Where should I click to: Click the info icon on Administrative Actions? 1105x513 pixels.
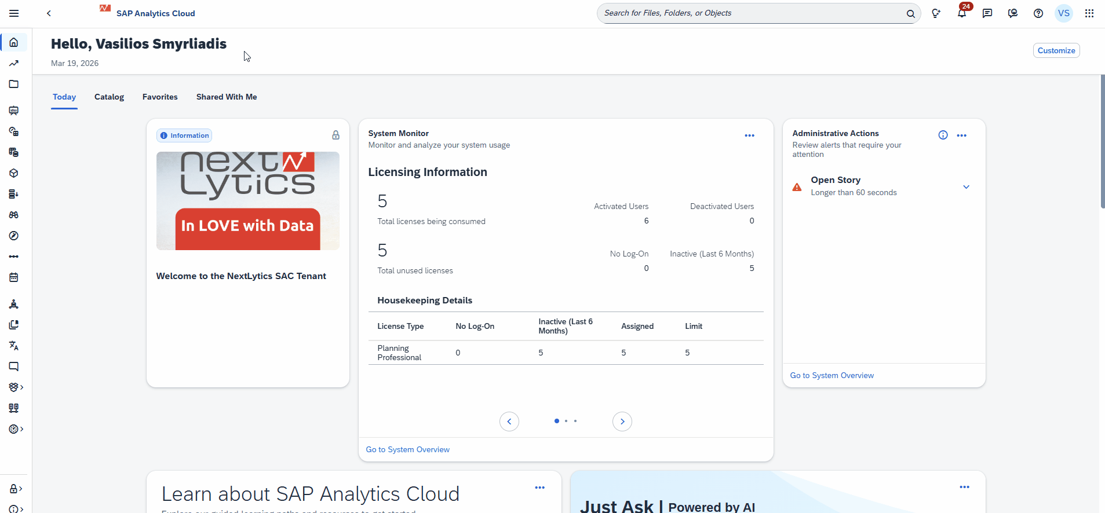point(943,135)
